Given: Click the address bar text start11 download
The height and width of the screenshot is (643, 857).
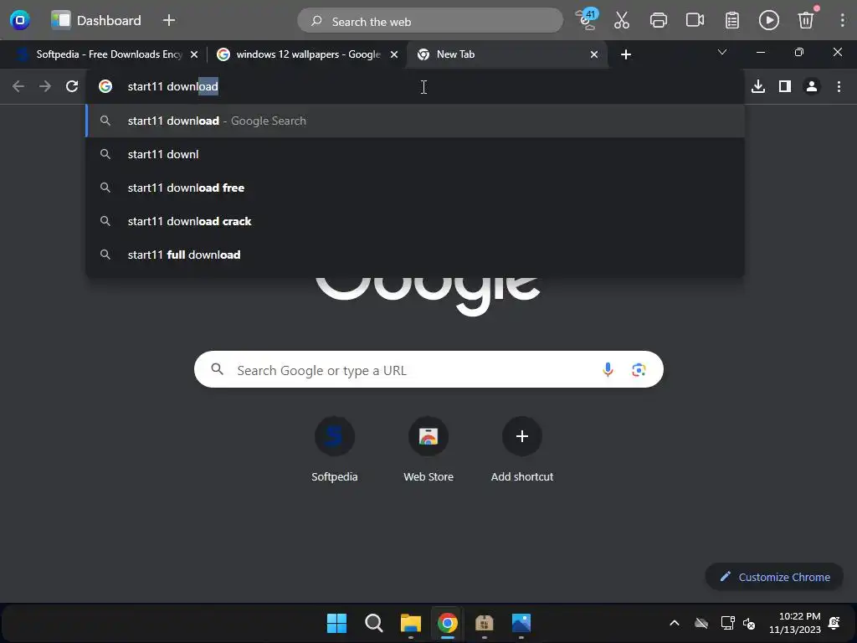Looking at the screenshot, I should coord(172,86).
